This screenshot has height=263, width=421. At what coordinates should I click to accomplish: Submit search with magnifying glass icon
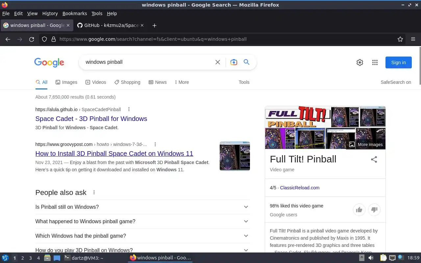[247, 62]
